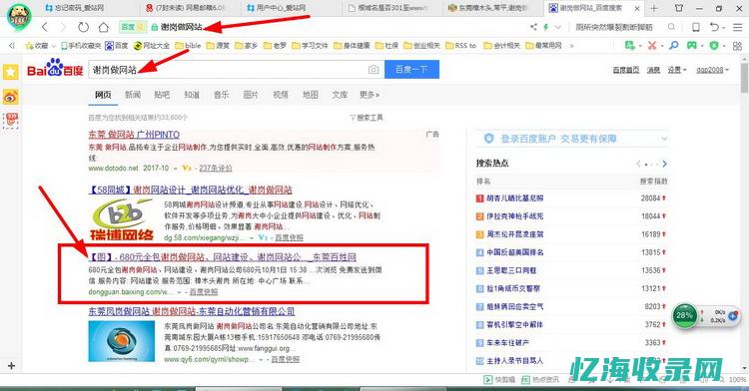Click the b2b 瑞博网络 result thumbnail
This screenshot has height=391, width=749.
(x=122, y=220)
